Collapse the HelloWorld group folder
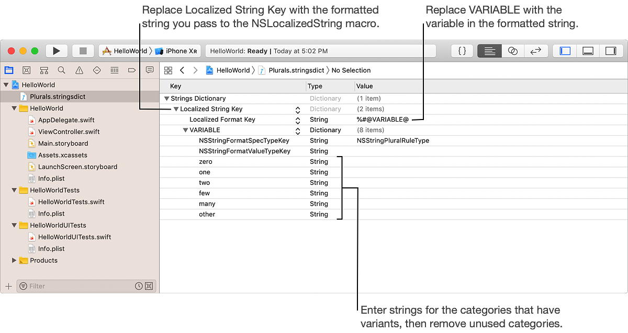Image resolution: width=628 pixels, height=333 pixels. (x=14, y=108)
